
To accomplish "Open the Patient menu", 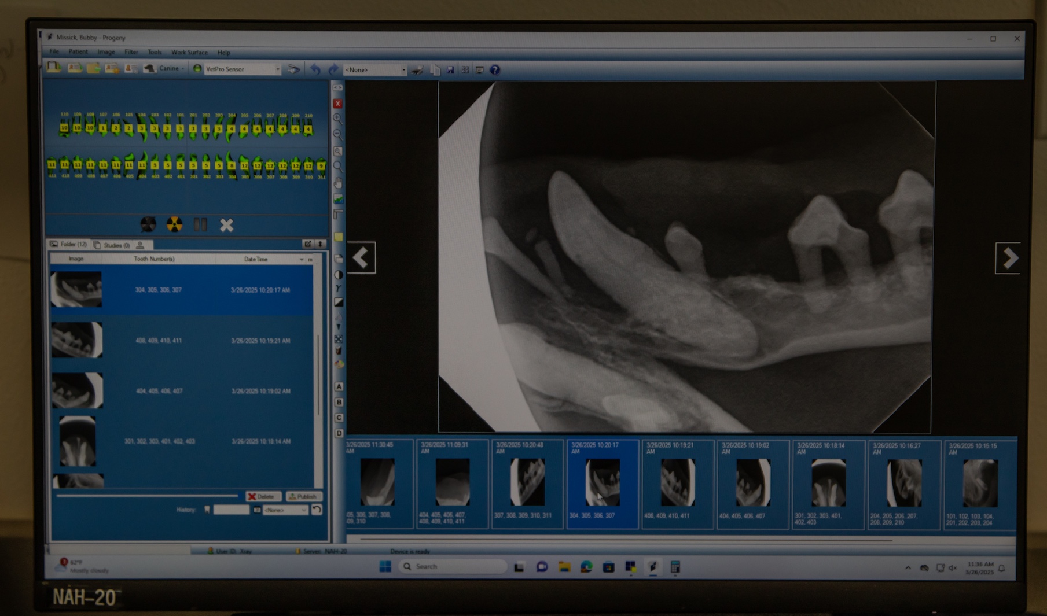I will [x=78, y=52].
